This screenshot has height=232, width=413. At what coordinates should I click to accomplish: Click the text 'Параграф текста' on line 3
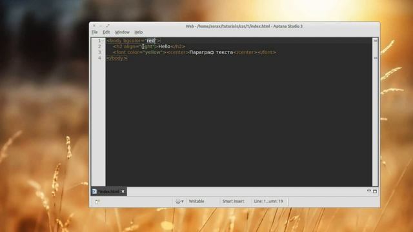(x=211, y=52)
